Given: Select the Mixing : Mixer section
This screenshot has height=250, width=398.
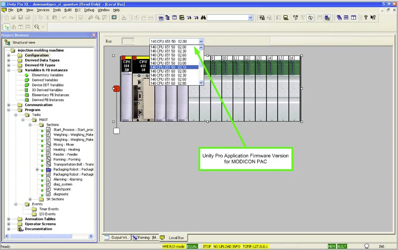Looking at the screenshot, I should pos(64,145).
